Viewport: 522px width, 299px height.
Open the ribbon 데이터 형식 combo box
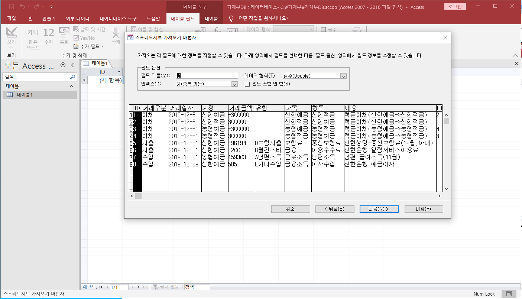294,29
